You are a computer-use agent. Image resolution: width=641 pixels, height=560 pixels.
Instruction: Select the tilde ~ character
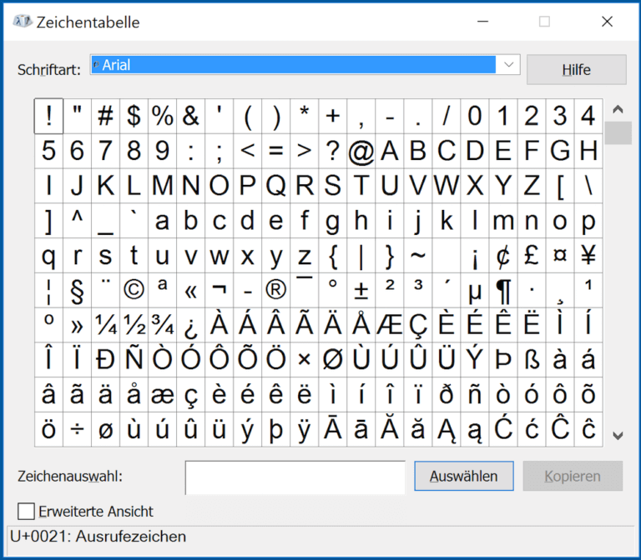(x=418, y=256)
